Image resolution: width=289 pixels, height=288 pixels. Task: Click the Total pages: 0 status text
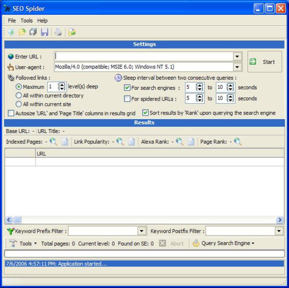tap(58, 243)
